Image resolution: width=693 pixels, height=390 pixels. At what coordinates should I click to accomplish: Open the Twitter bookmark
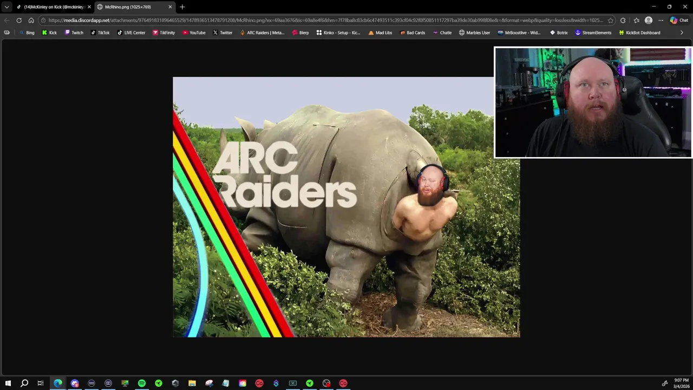click(x=223, y=32)
